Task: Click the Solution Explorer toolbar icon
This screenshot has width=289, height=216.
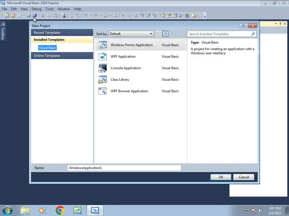Action: click(162, 16)
